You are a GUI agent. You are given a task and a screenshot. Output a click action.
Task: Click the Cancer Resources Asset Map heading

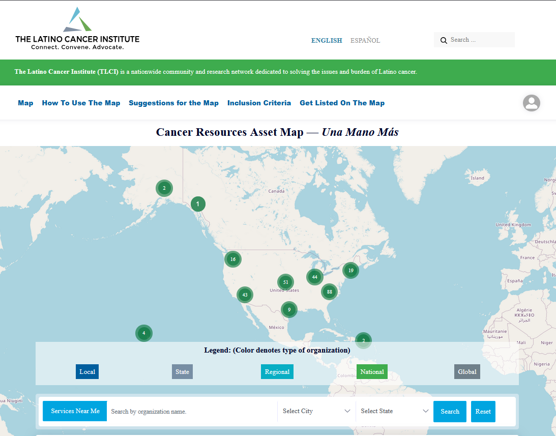tap(277, 132)
